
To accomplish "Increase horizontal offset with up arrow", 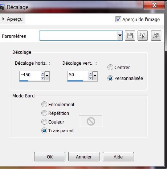I will pyautogui.click(x=42, y=74).
